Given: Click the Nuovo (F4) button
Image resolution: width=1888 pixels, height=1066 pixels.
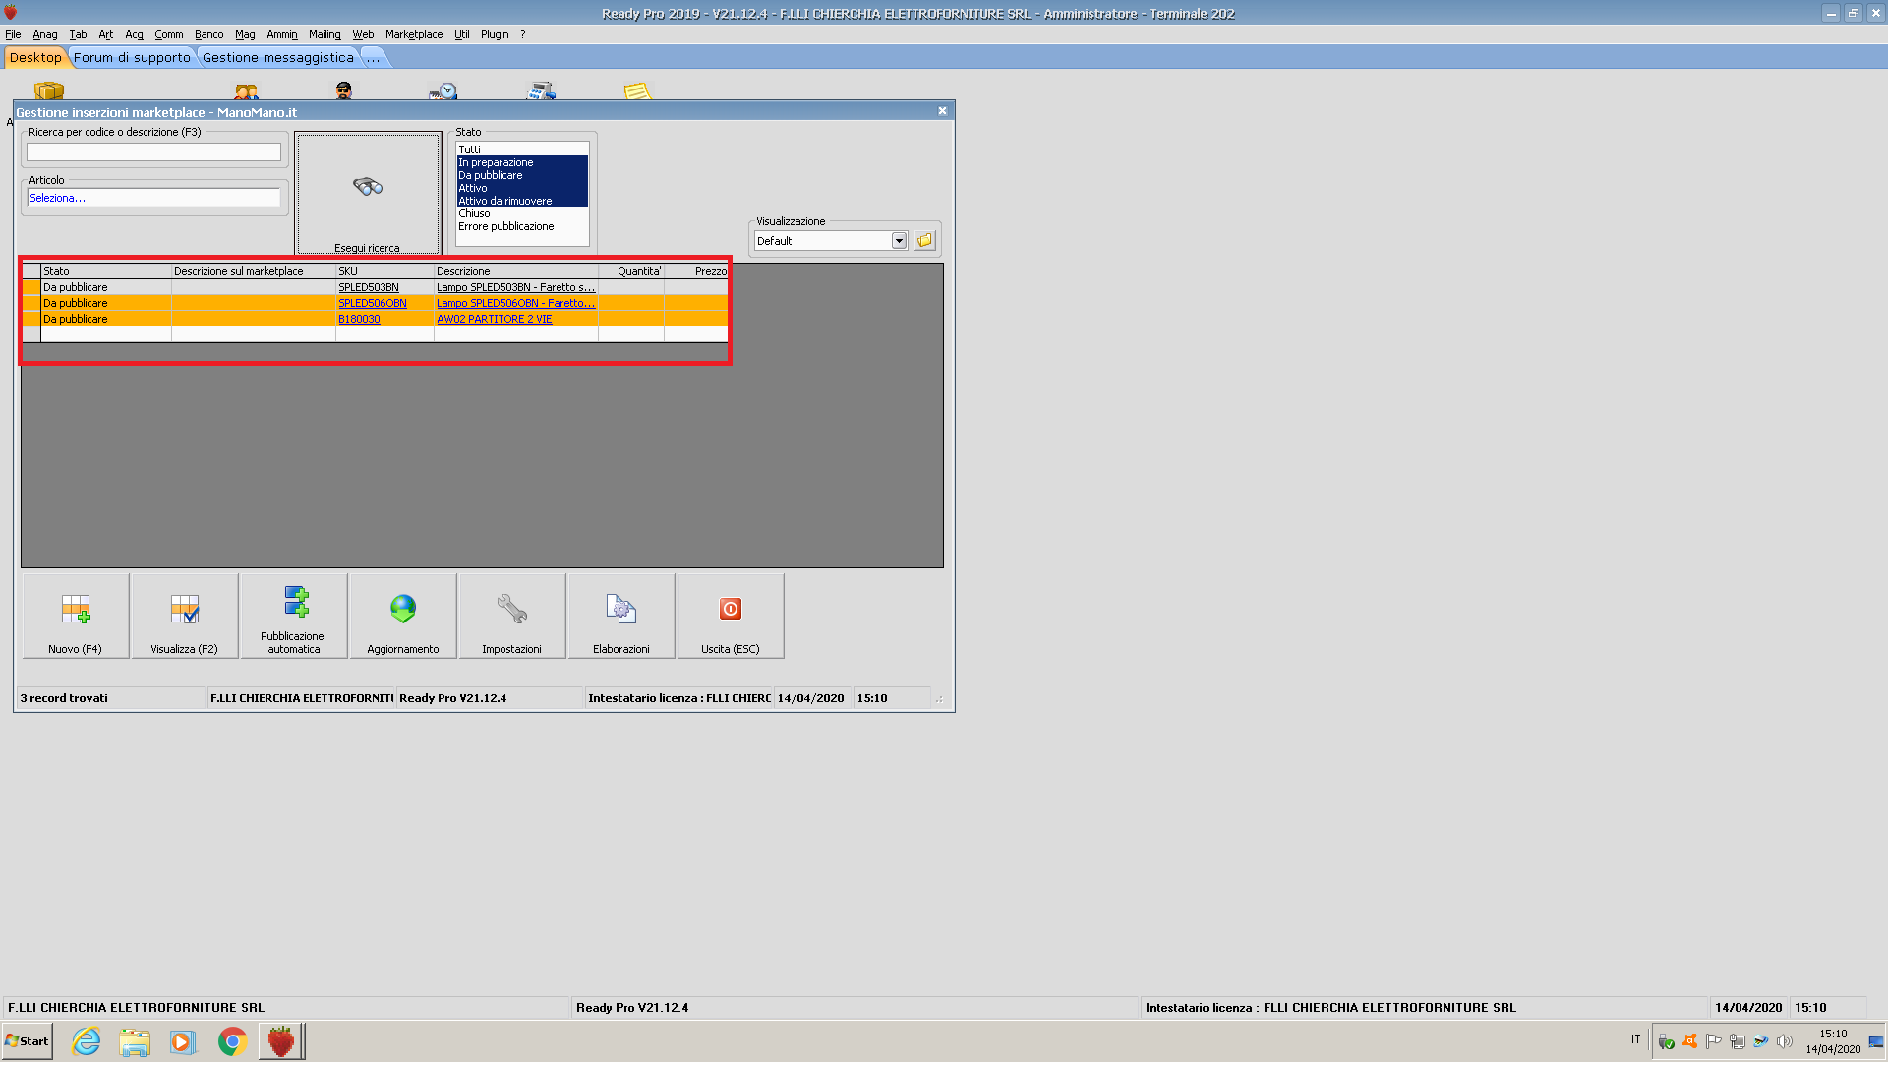Looking at the screenshot, I should (76, 617).
